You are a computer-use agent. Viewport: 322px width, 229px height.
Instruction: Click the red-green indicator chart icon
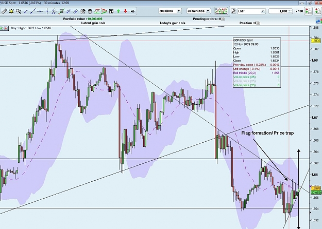tap(97, 11)
